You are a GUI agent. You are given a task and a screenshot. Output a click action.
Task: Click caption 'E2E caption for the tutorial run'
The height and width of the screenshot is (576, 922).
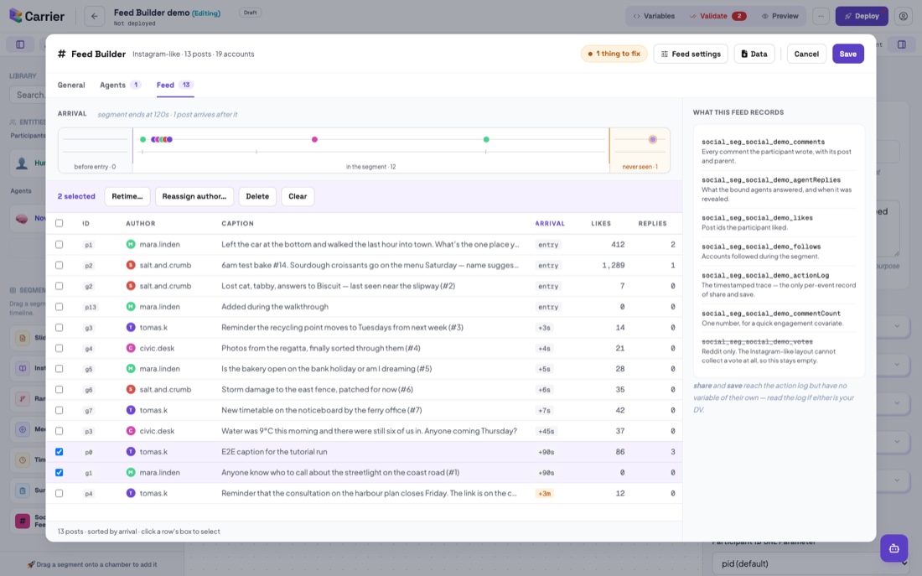274,452
